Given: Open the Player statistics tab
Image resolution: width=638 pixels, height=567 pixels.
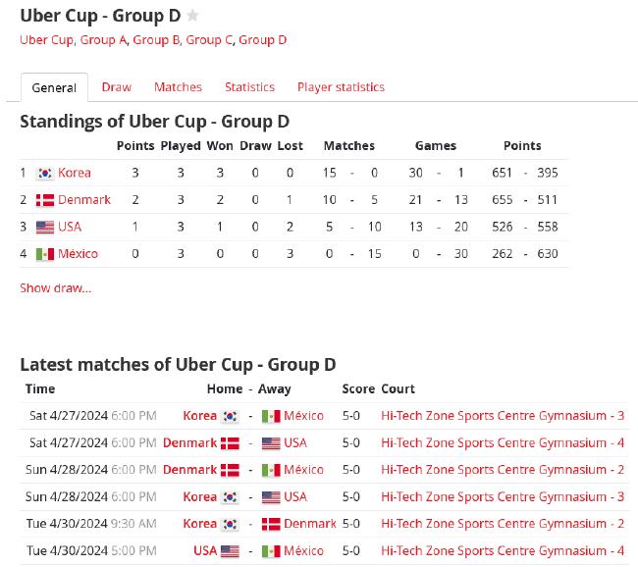Looking at the screenshot, I should [x=341, y=87].
